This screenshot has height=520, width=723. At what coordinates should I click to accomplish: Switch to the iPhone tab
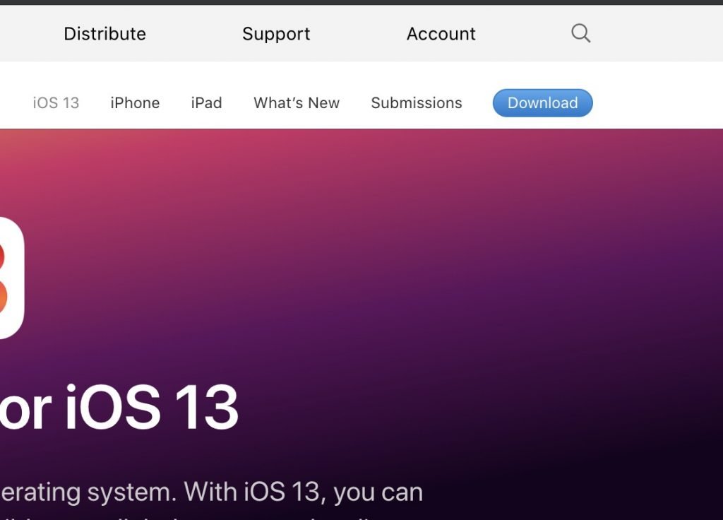tap(135, 102)
